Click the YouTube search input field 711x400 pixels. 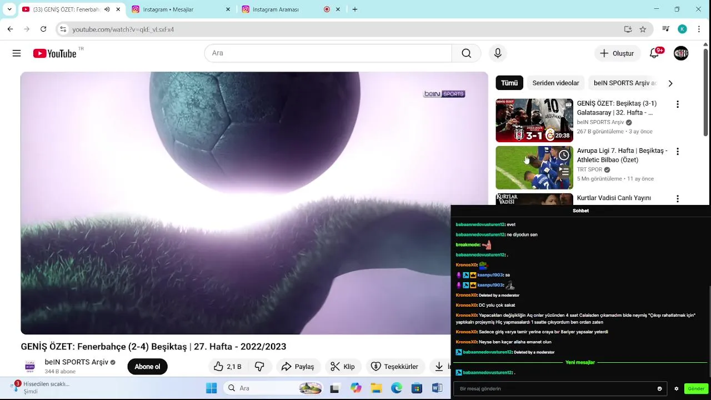(x=328, y=53)
